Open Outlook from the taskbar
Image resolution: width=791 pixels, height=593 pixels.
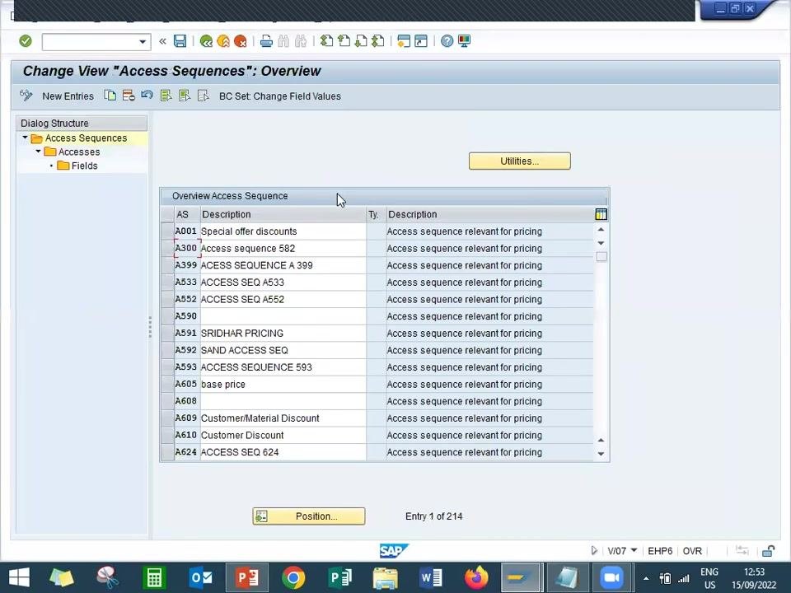200,578
